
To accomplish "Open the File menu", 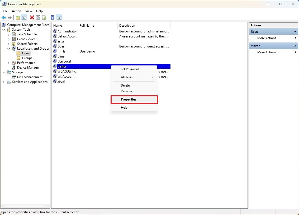I will 5,11.
